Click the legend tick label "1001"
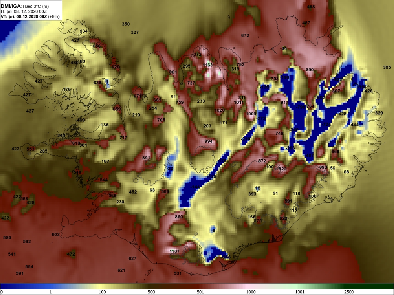 point(300,292)
